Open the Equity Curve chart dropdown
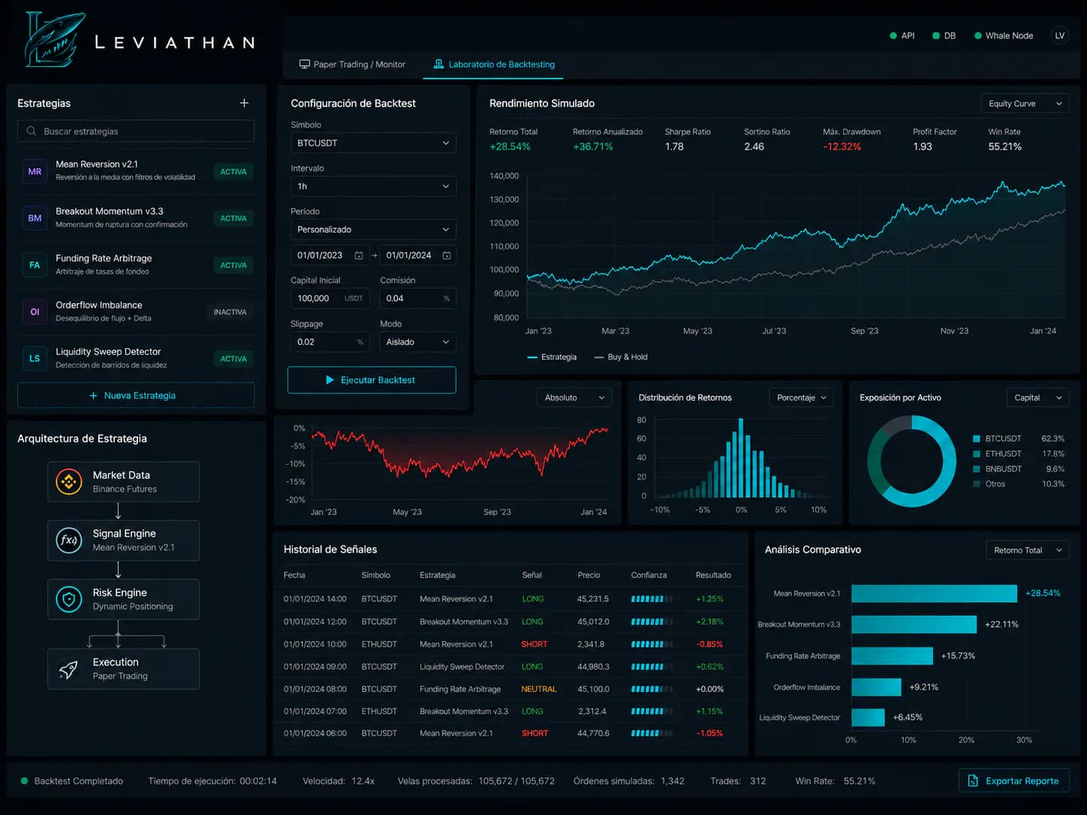Viewport: 1087px width, 815px height. click(x=1025, y=104)
